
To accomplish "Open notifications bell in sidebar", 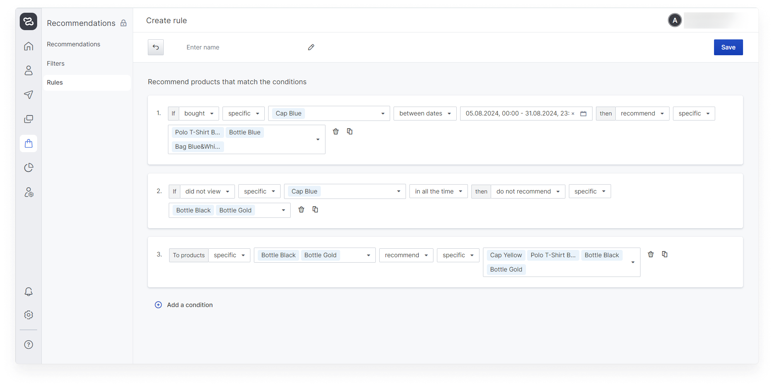I will (x=29, y=292).
